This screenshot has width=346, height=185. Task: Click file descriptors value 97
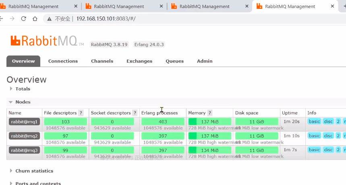pyautogui.click(x=66, y=136)
